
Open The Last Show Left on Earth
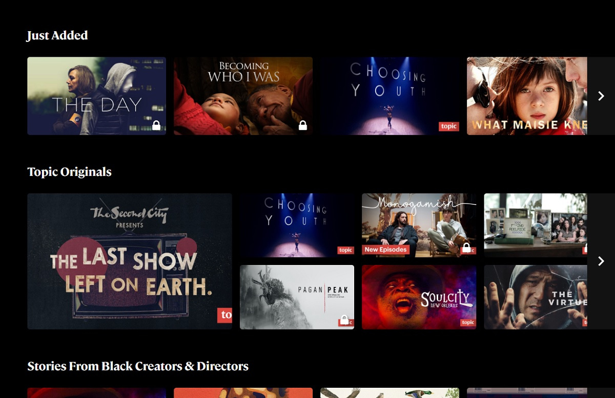click(x=130, y=261)
